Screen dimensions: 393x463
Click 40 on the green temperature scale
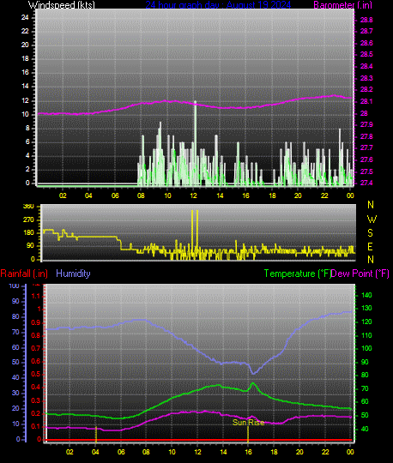(365, 429)
